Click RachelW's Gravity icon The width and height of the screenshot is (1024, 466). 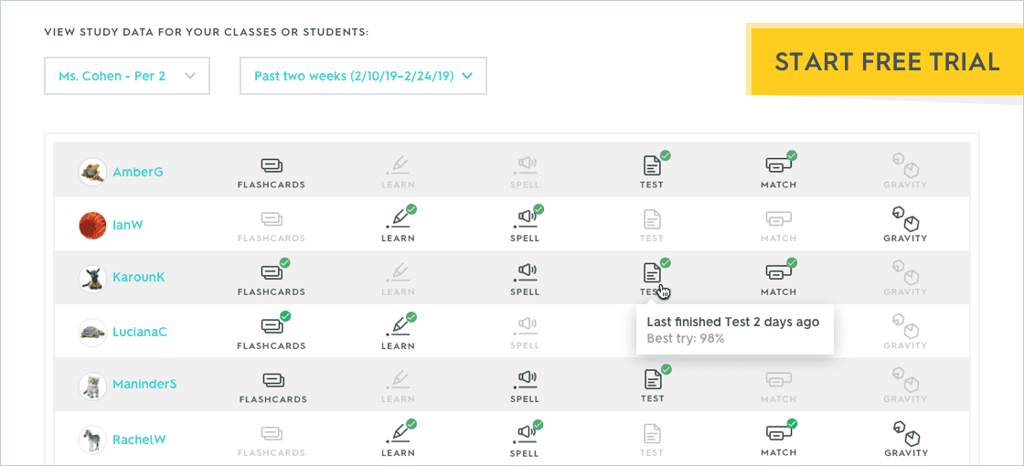tap(905, 434)
